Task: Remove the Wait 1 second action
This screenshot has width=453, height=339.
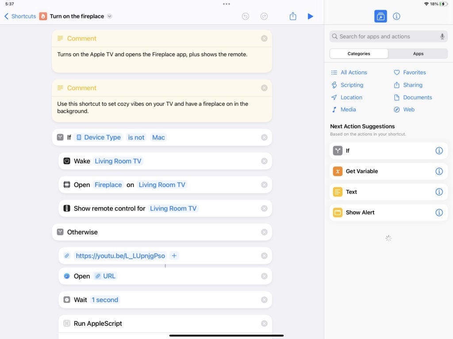Action: point(264,300)
